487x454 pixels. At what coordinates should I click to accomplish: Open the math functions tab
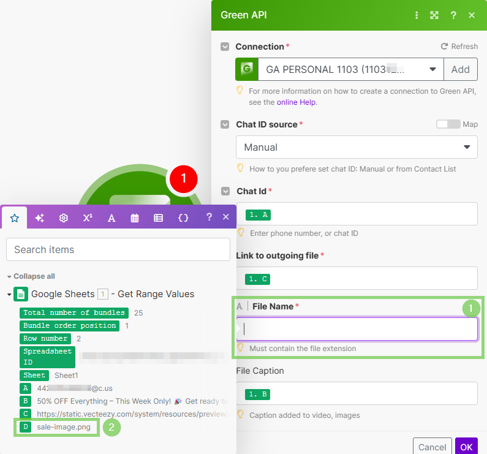point(88,218)
